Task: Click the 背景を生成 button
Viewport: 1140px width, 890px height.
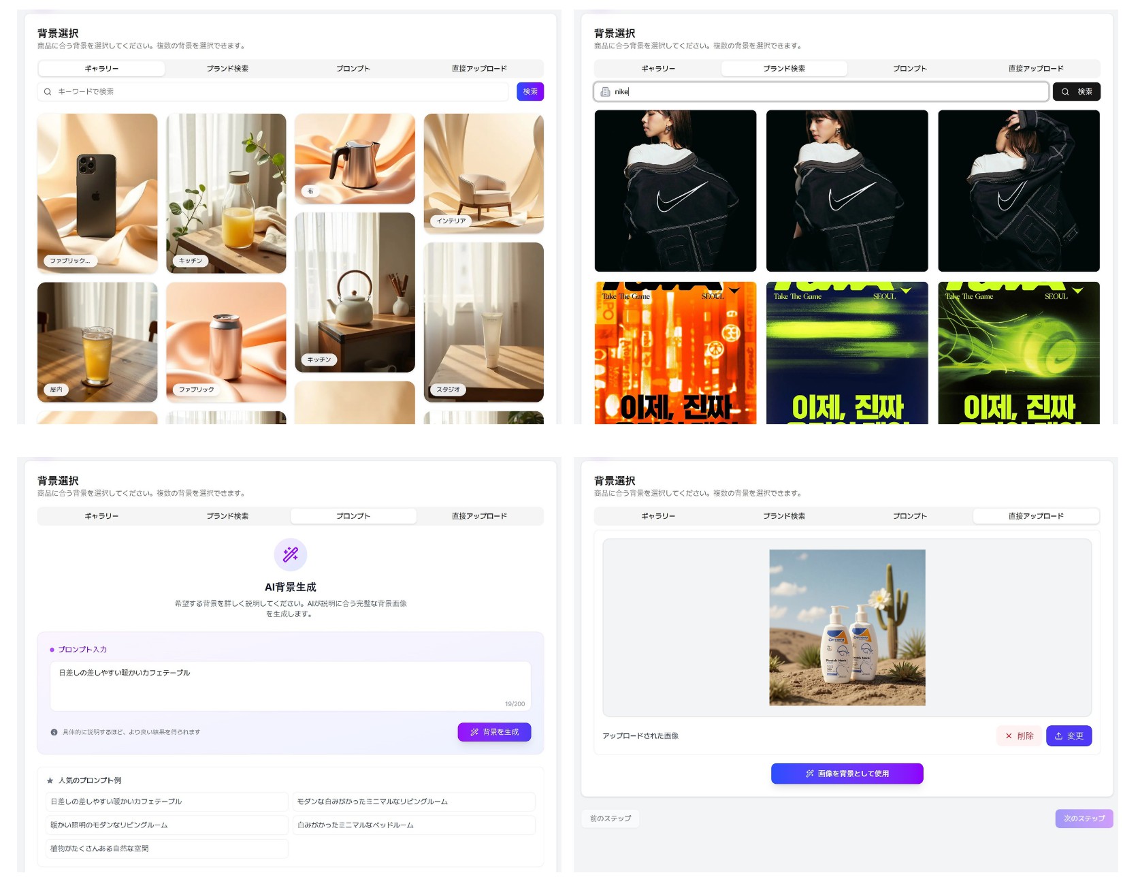Action: pyautogui.click(x=494, y=732)
